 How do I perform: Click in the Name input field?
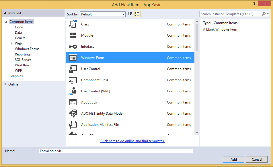tap(116, 151)
